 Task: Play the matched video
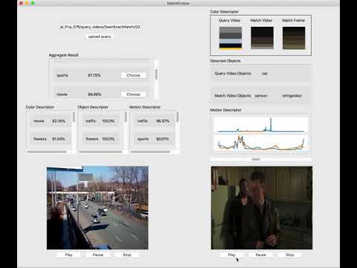tap(232, 255)
